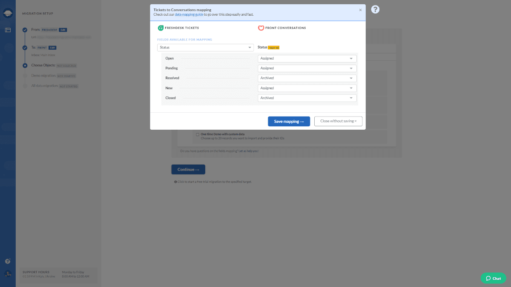Open the Resolved status dropdown showing Archived
Viewport: 511px width, 287px height.
(x=307, y=78)
